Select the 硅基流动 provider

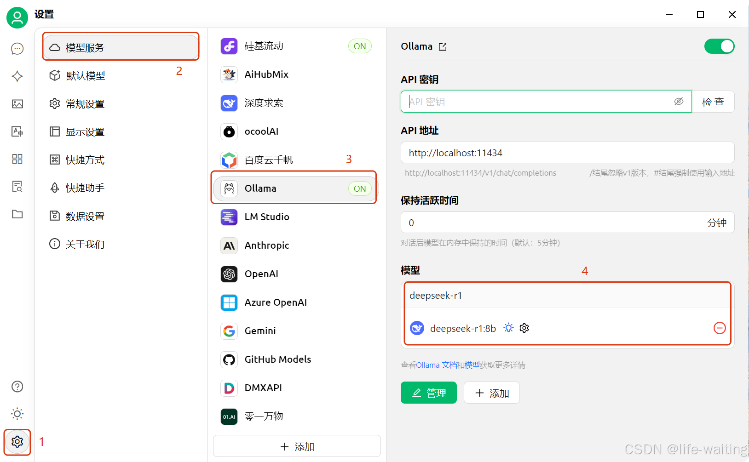coord(296,46)
